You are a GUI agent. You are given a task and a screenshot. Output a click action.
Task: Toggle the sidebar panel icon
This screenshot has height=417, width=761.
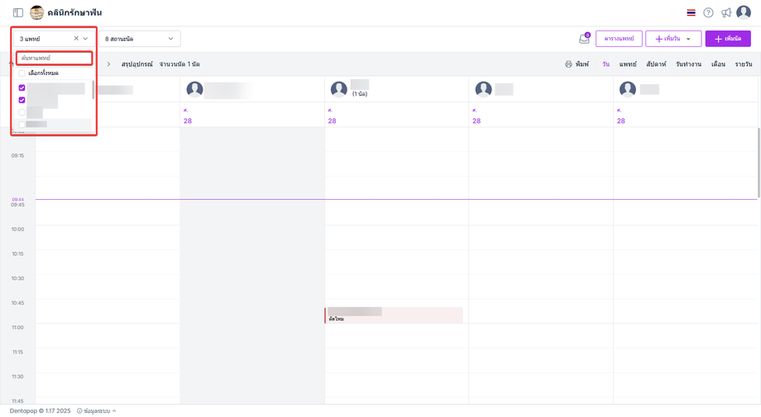[18, 13]
